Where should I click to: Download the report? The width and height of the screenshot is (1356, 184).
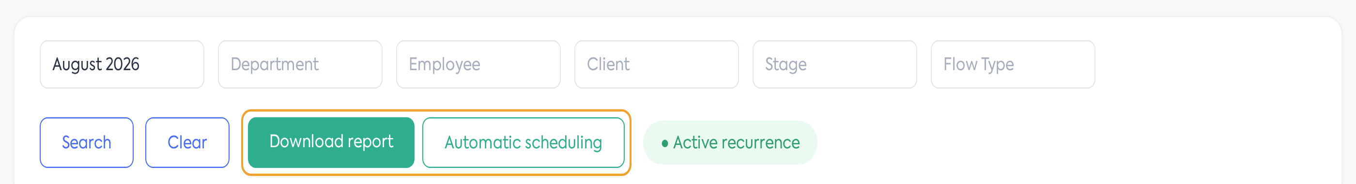point(331,142)
